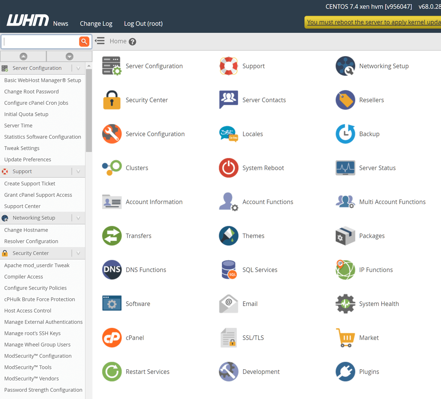Open the cPanel icon
The width and height of the screenshot is (441, 399).
click(x=112, y=338)
